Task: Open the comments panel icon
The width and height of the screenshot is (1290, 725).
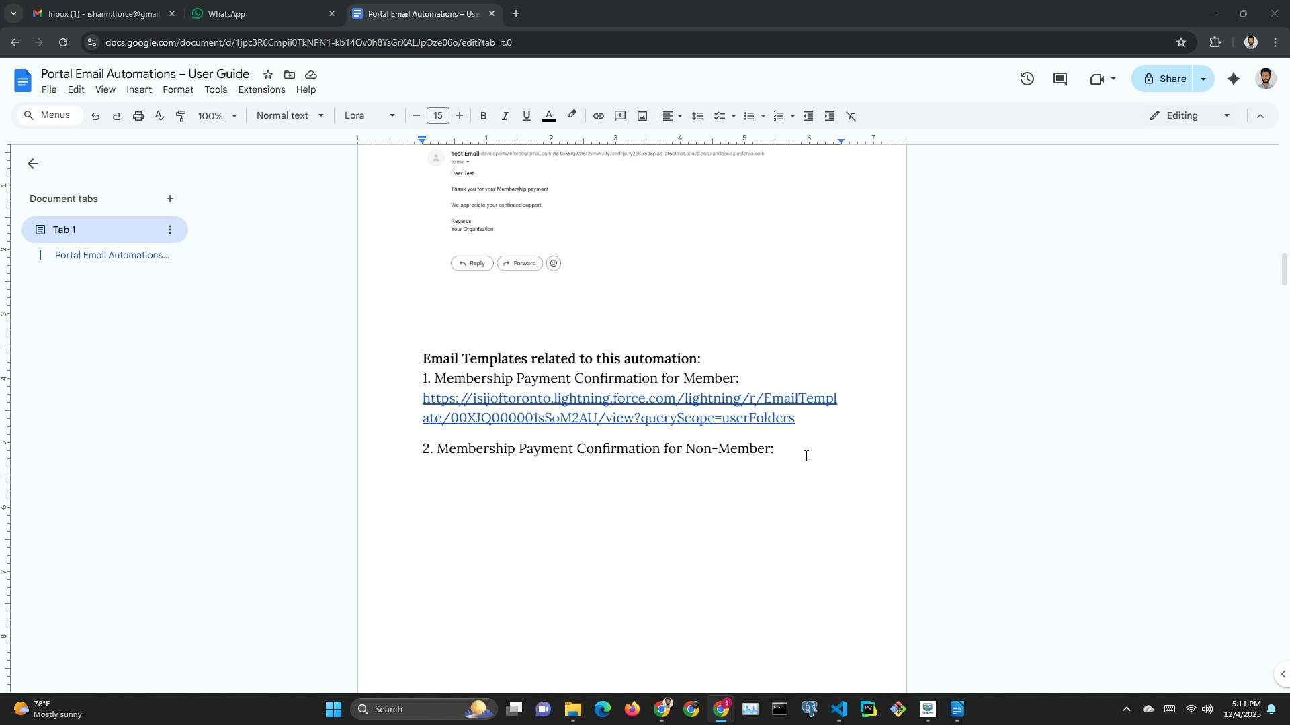Action: tap(1060, 79)
